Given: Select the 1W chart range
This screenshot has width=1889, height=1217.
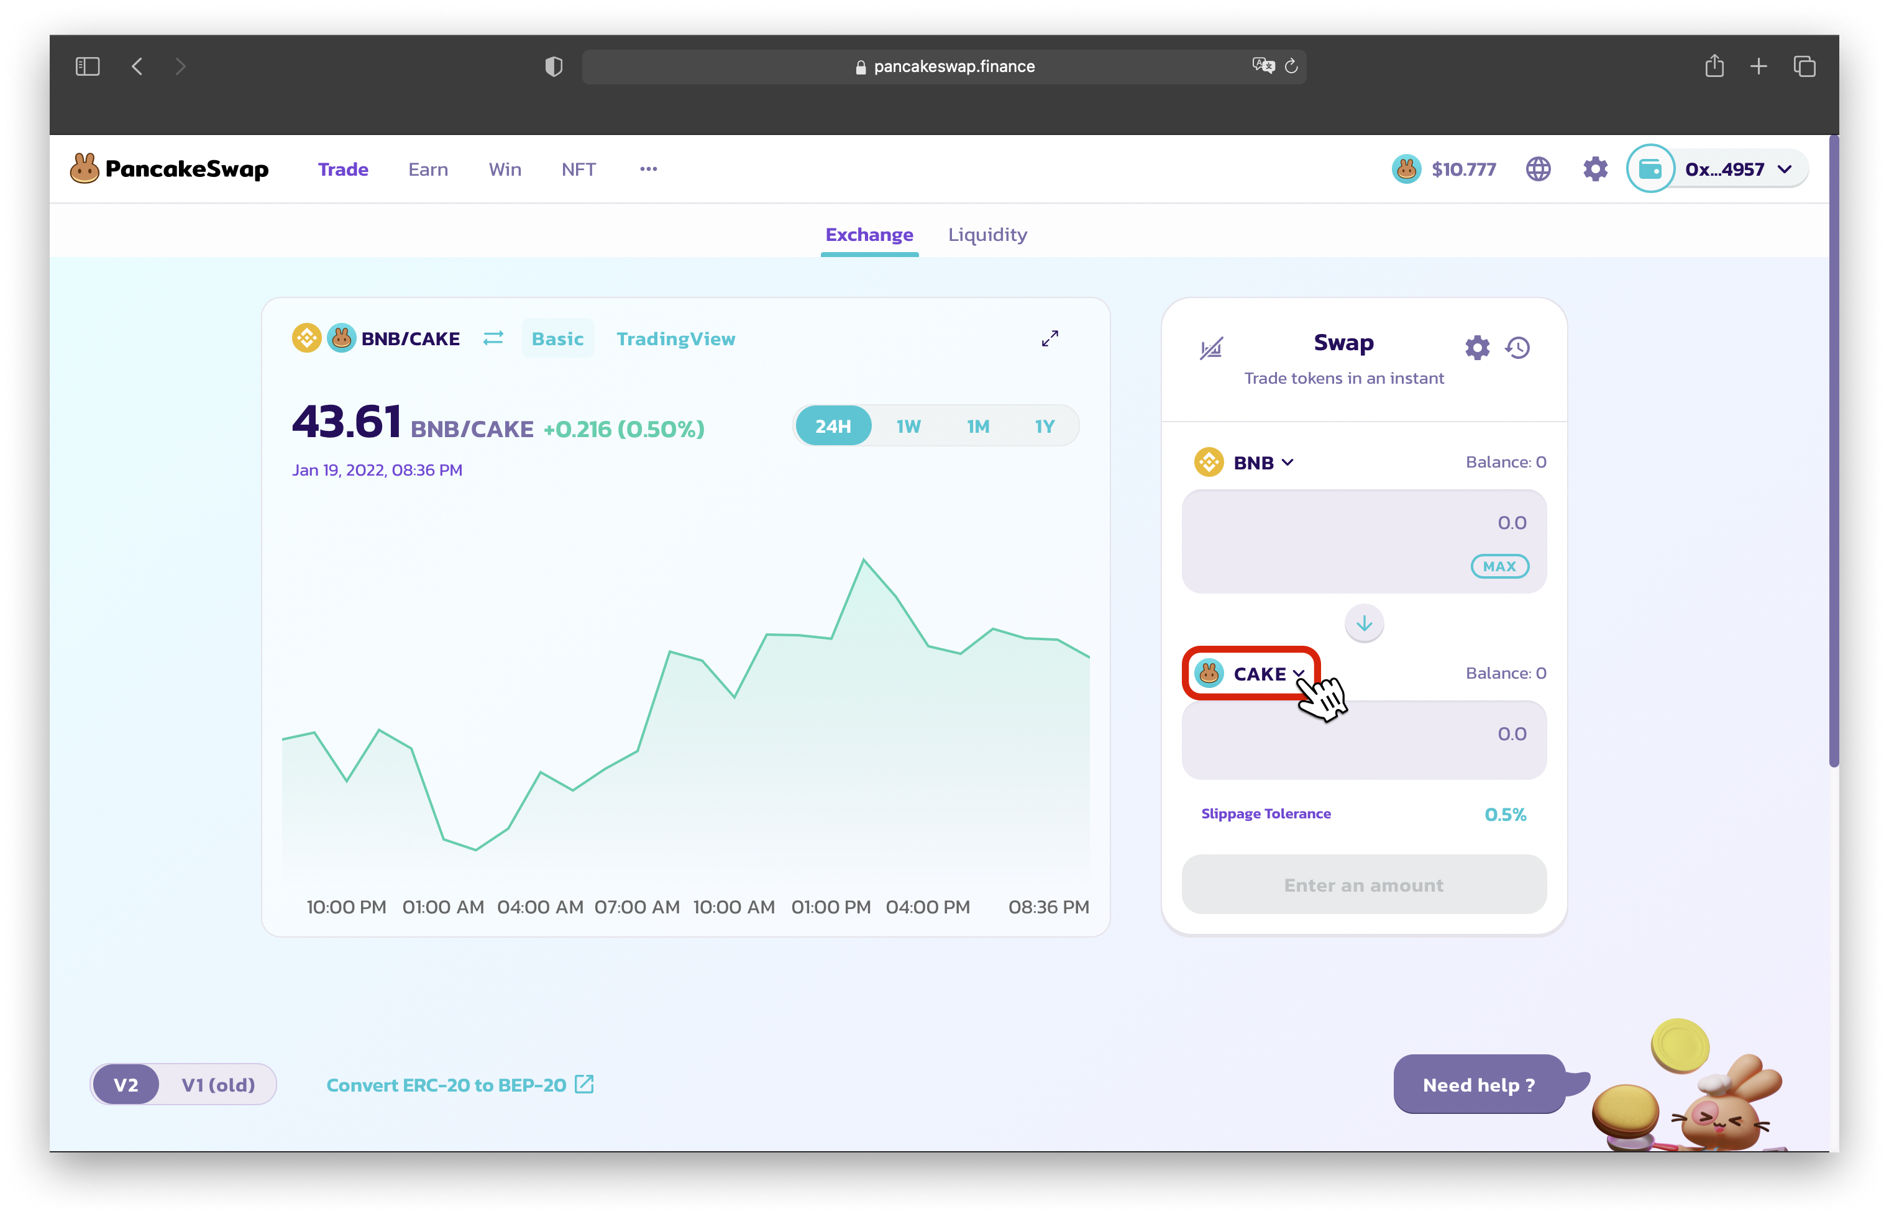Looking at the screenshot, I should [908, 426].
